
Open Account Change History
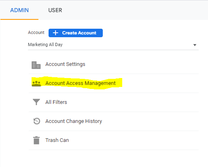click(x=74, y=121)
